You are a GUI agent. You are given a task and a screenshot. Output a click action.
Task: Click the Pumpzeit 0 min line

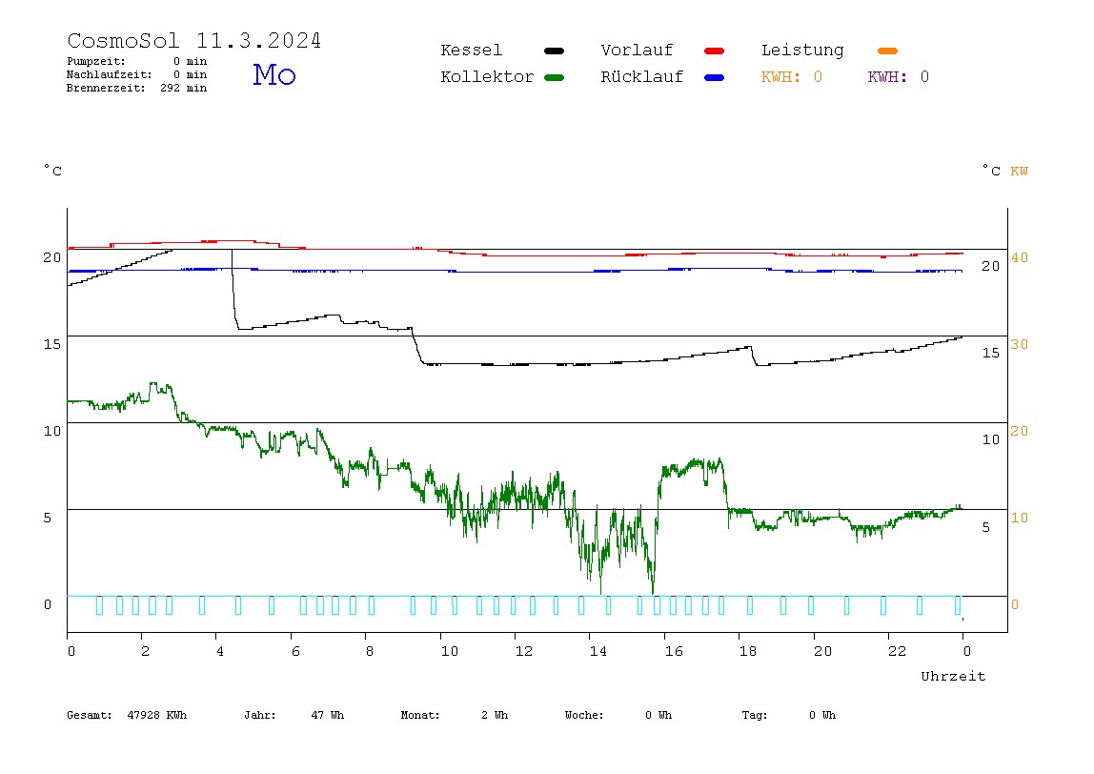137,61
